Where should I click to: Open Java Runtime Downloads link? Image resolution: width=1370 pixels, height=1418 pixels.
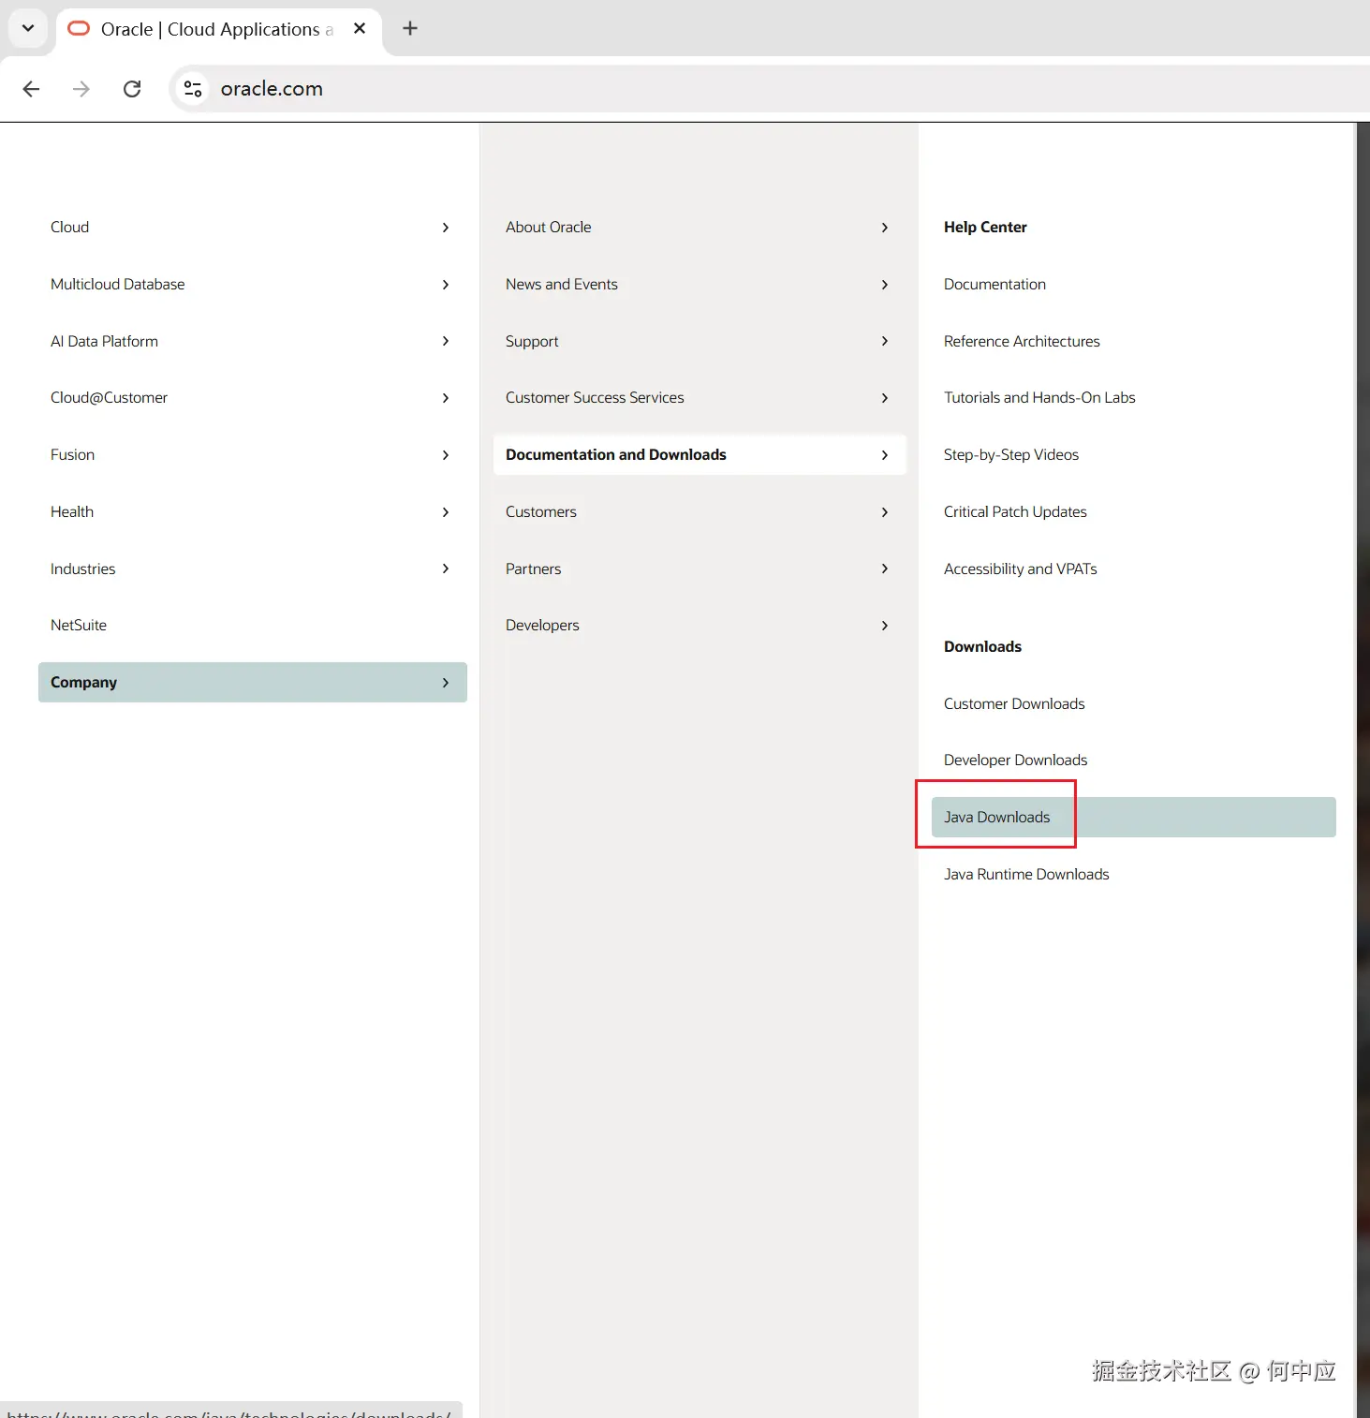tap(1026, 875)
